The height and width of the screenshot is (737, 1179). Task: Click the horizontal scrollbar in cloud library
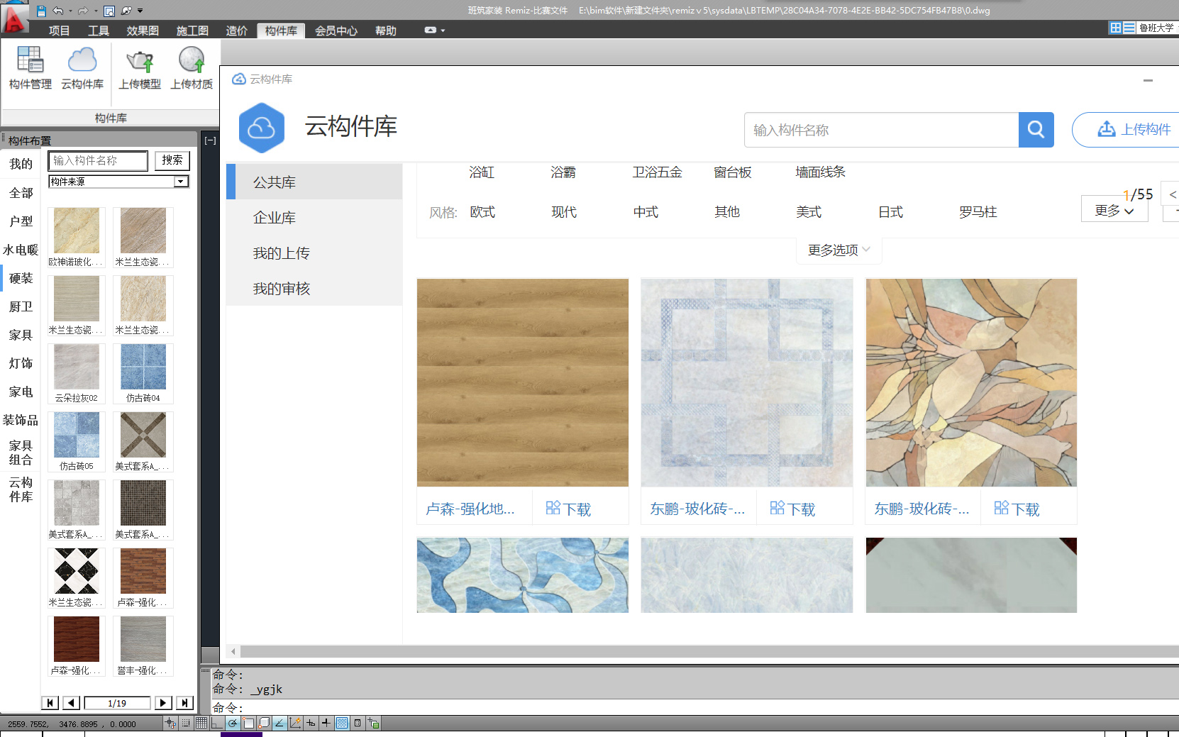709,651
